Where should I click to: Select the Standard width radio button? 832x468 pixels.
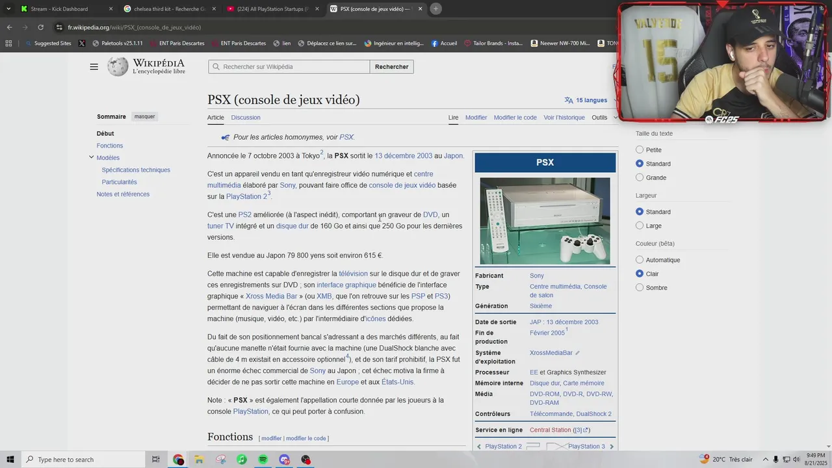[x=640, y=212]
